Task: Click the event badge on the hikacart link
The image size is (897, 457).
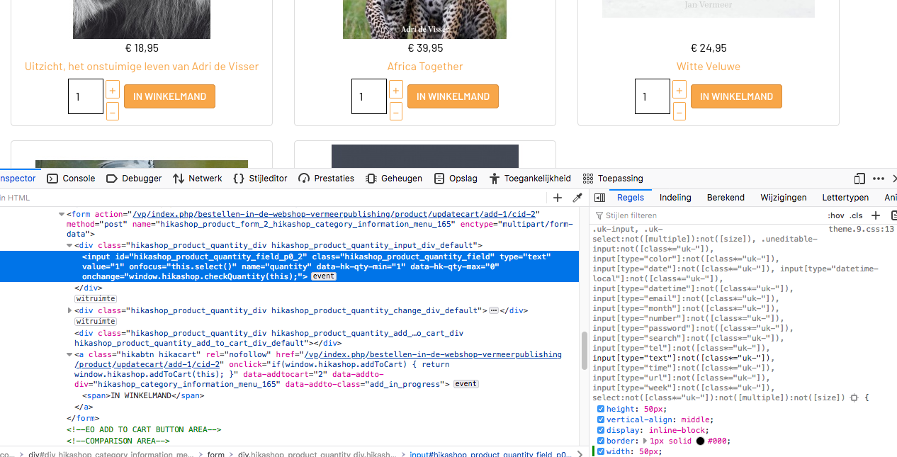Action: tap(466, 384)
